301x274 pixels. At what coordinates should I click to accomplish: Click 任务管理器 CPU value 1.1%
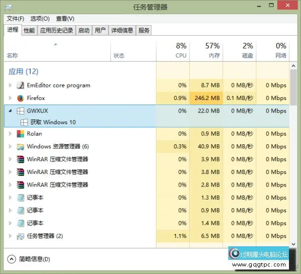click(x=180, y=236)
